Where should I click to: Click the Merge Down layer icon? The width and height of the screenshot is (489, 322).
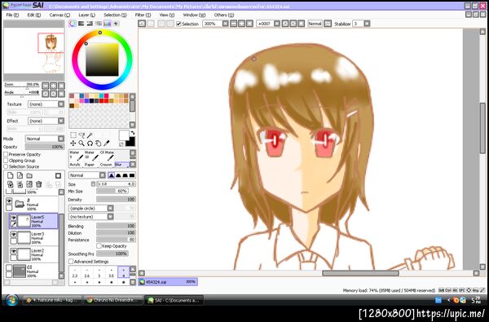point(20,184)
